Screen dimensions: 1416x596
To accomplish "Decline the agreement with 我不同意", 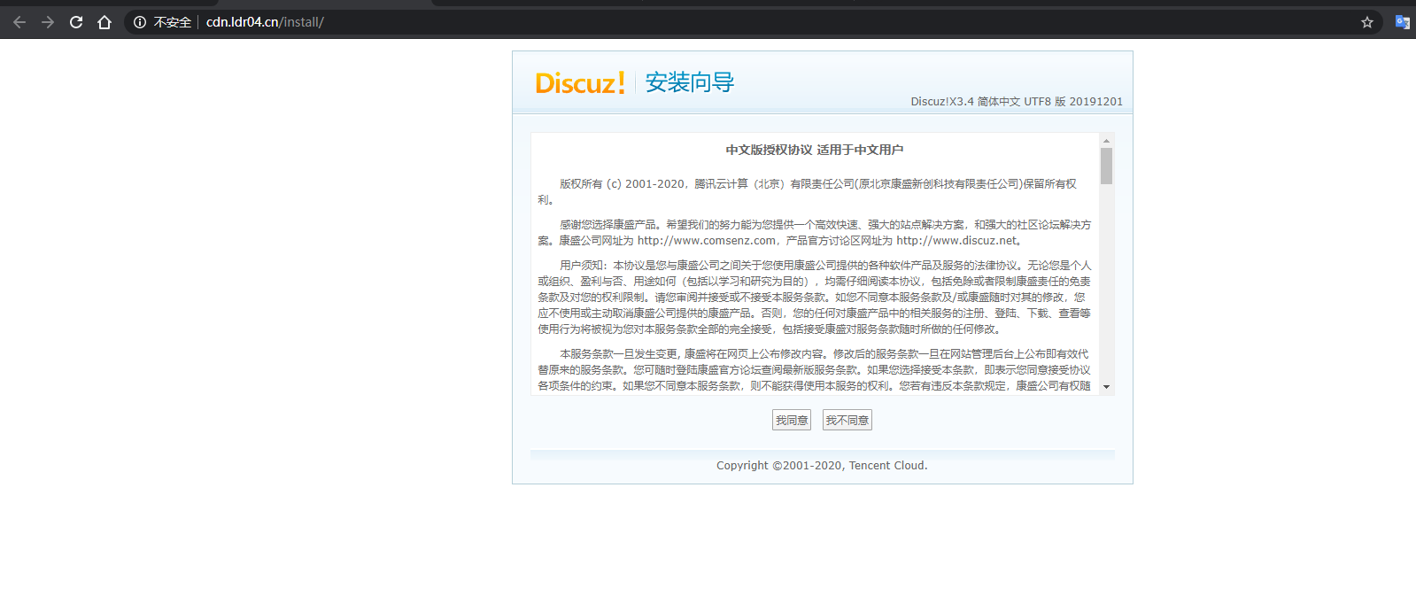I will 847,421.
